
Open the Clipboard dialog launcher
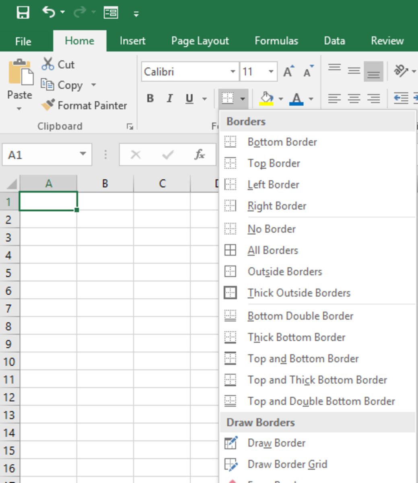pyautogui.click(x=130, y=126)
